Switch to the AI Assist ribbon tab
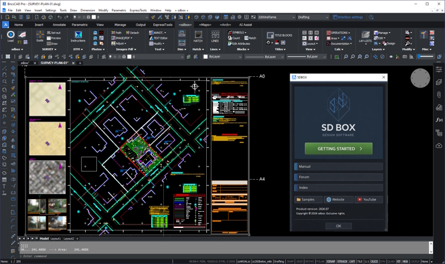Image resolution: width=445 pixels, height=264 pixels. (245, 25)
